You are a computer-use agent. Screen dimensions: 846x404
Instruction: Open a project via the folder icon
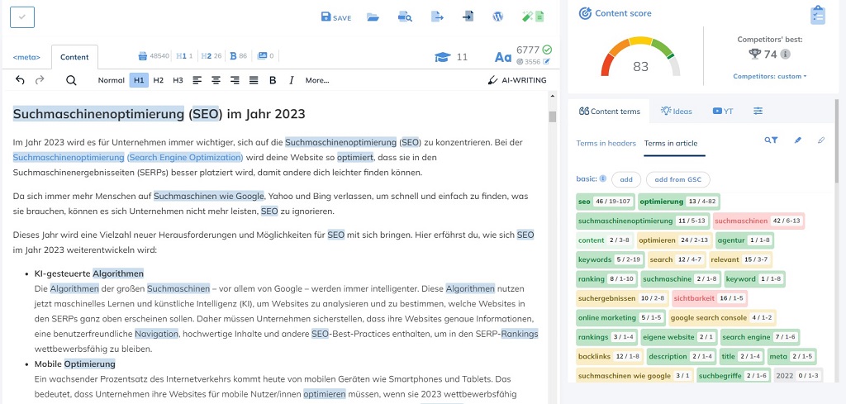pyautogui.click(x=373, y=17)
